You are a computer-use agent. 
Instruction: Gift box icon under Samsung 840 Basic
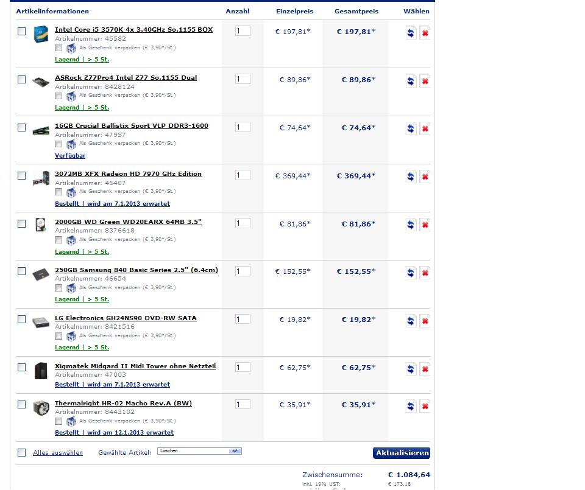(x=71, y=288)
